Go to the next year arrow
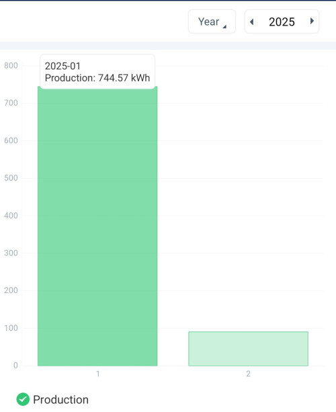This screenshot has width=336, height=412. [x=312, y=21]
